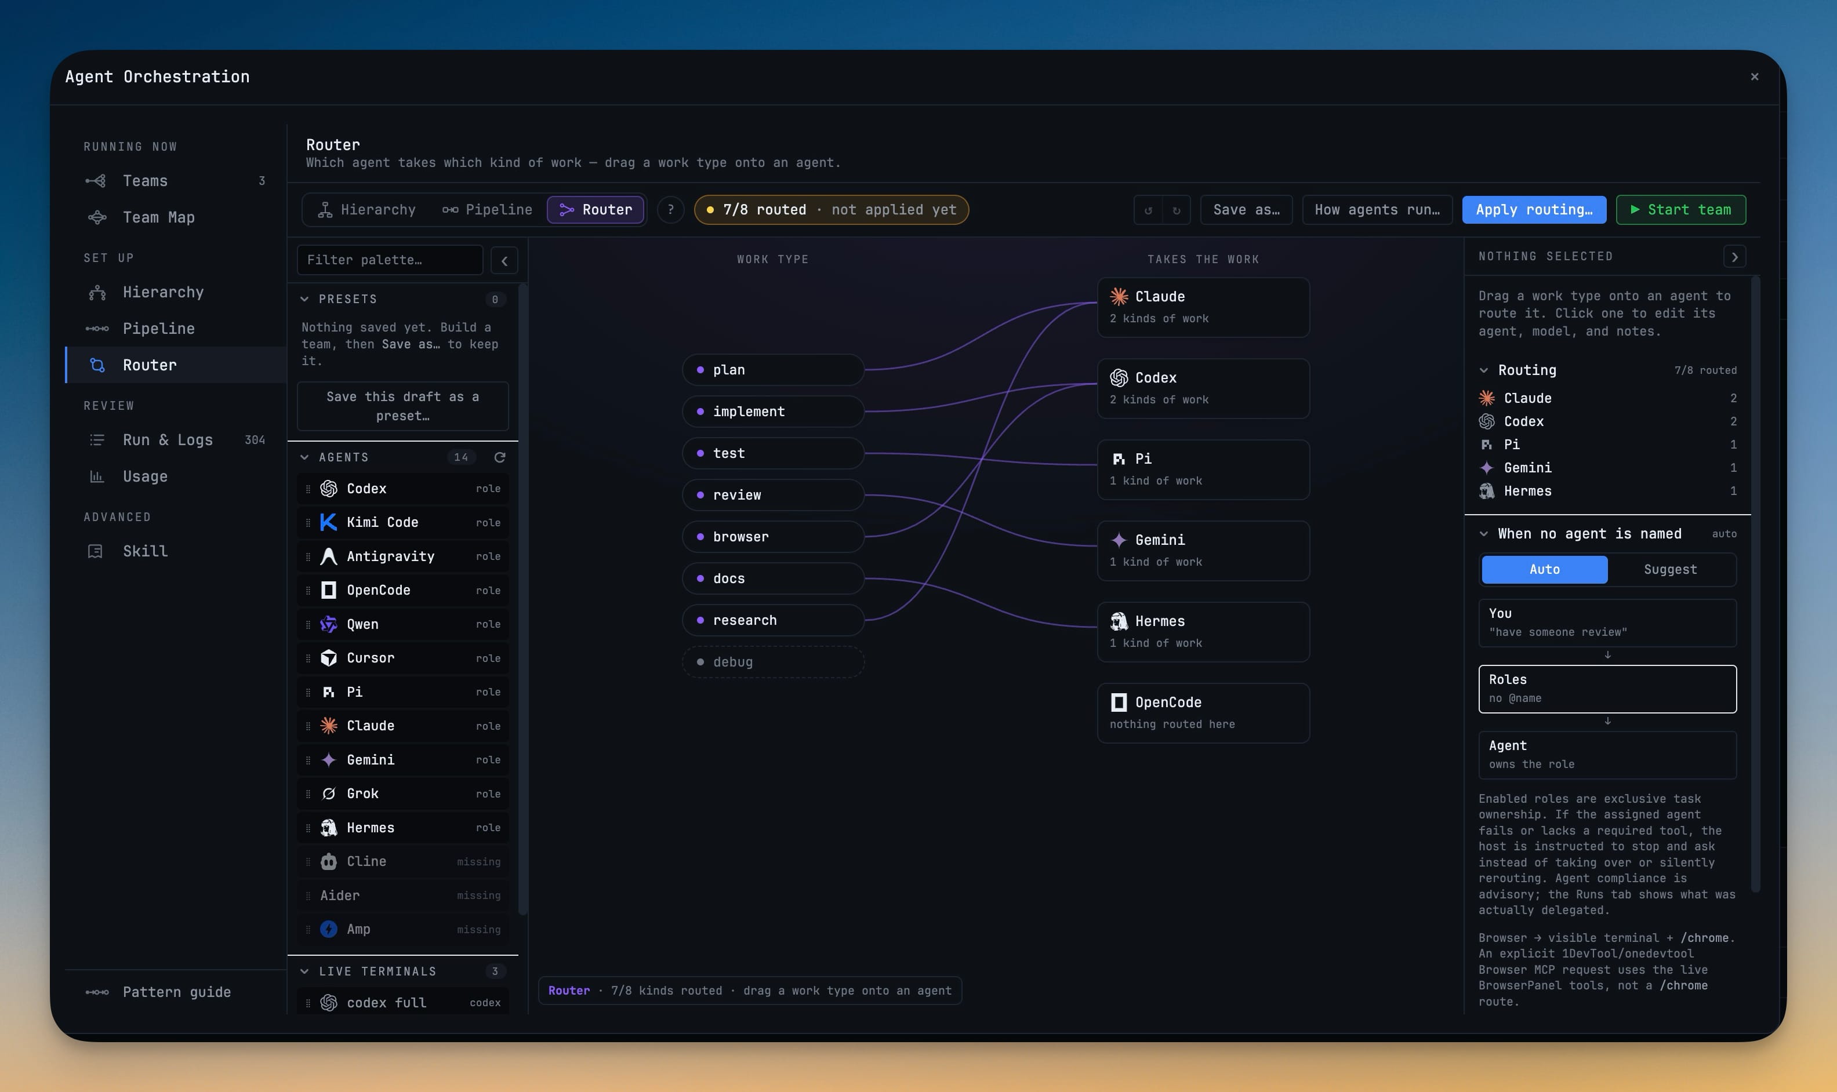Click the Codex icon in the Codex card
The width and height of the screenshot is (1837, 1092).
(1119, 377)
